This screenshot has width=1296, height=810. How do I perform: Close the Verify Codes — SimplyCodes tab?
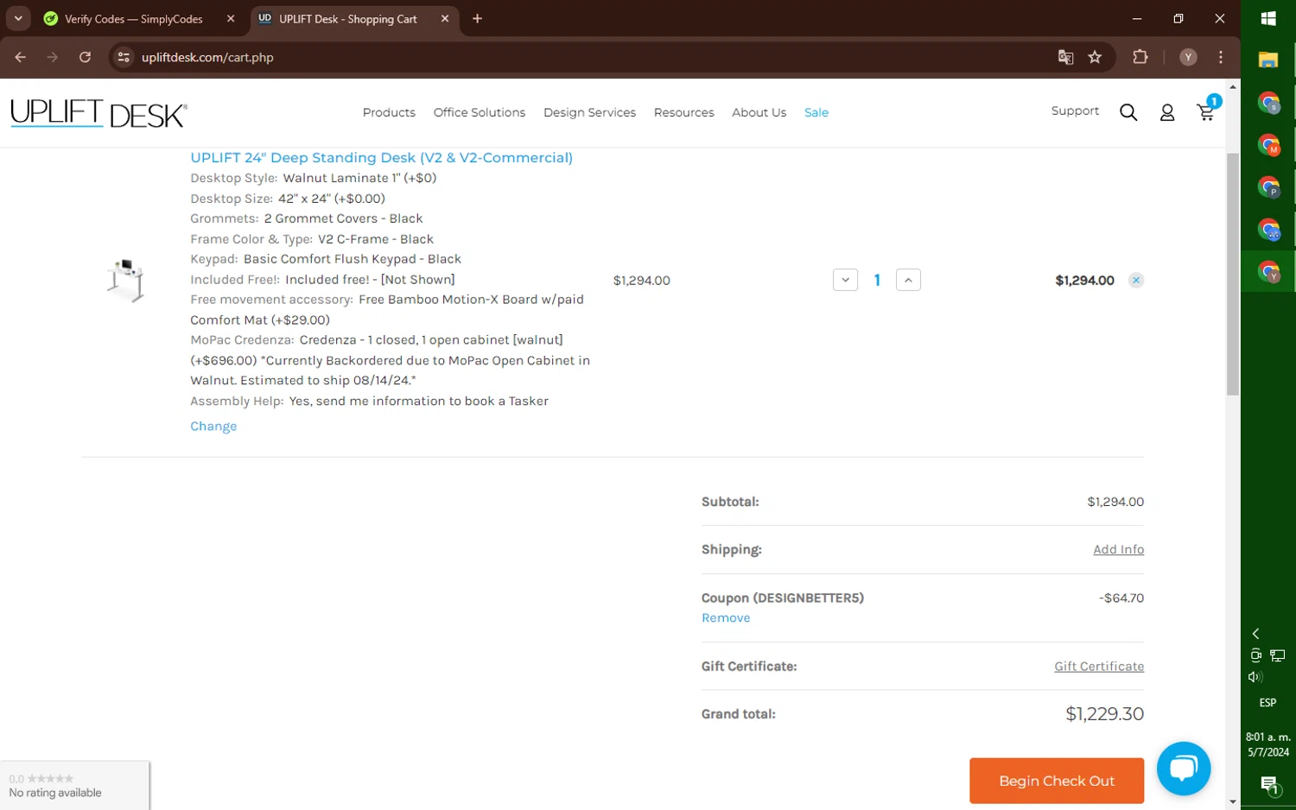231,18
